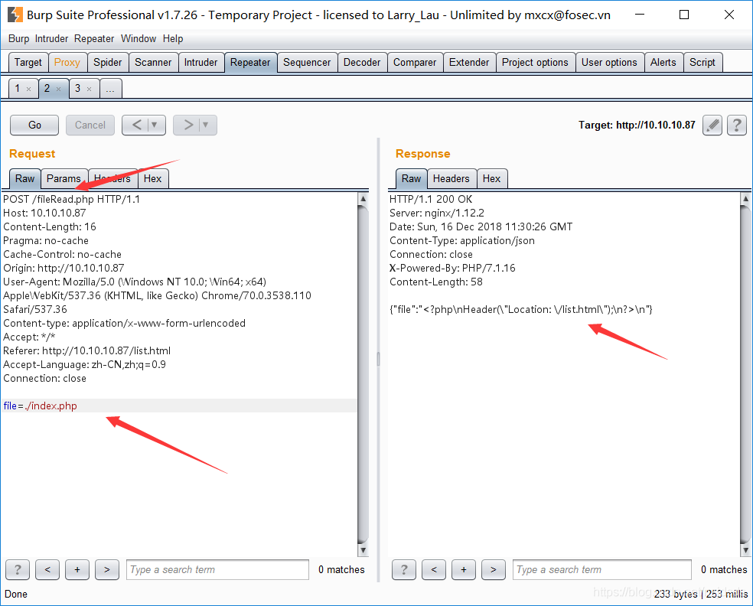Image resolution: width=753 pixels, height=606 pixels.
Task: Select Repeater tab 3
Action: coord(77,88)
